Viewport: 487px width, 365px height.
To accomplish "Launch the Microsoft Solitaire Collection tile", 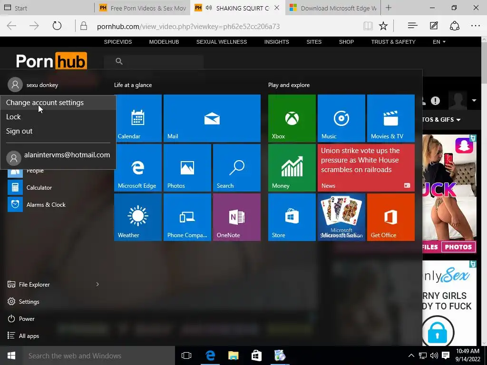I will (341, 217).
